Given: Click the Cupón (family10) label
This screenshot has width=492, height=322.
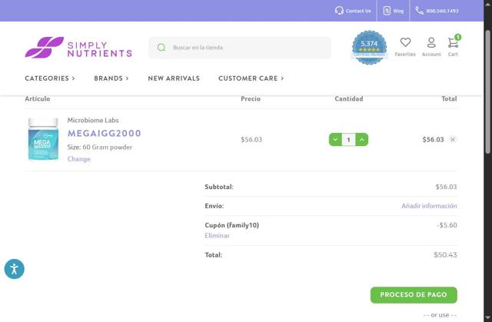Looking at the screenshot, I should point(232,225).
